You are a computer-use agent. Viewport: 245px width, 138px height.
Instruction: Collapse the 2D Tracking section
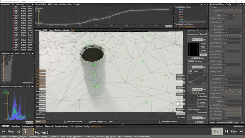(x=211, y=26)
